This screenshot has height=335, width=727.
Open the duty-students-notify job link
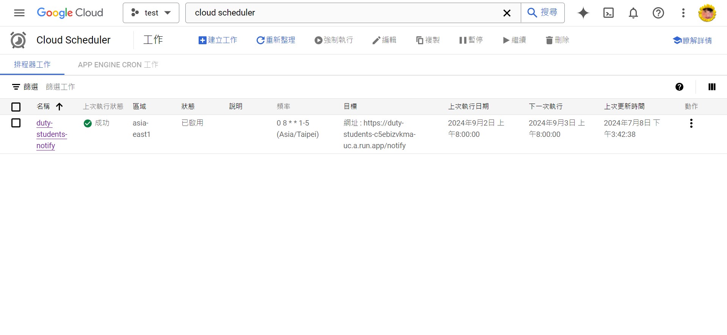tap(52, 134)
